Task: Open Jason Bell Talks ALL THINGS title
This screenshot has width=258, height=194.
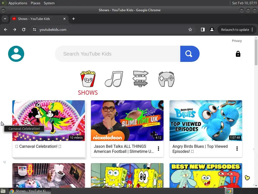Action: click(124, 149)
